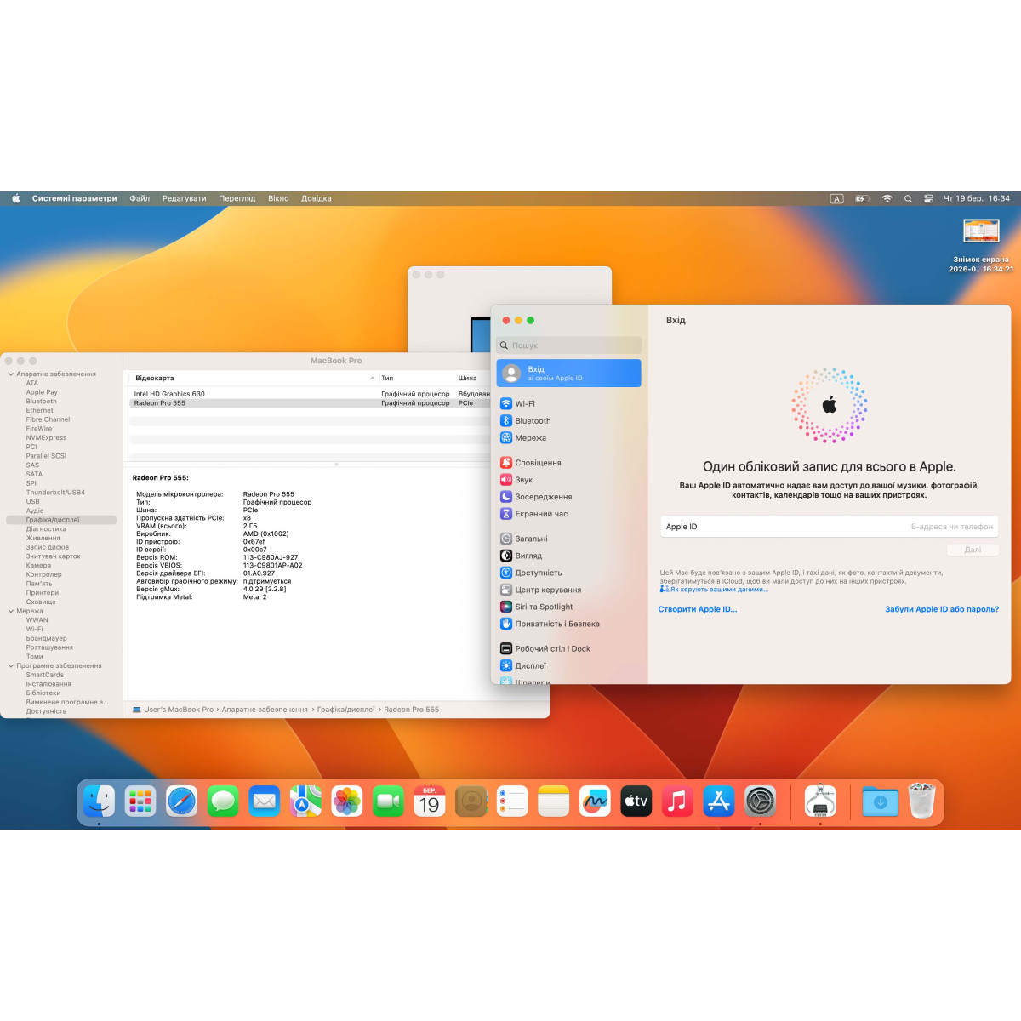Open Contacts app in the Dock
This screenshot has width=1021, height=1021.
(x=471, y=801)
